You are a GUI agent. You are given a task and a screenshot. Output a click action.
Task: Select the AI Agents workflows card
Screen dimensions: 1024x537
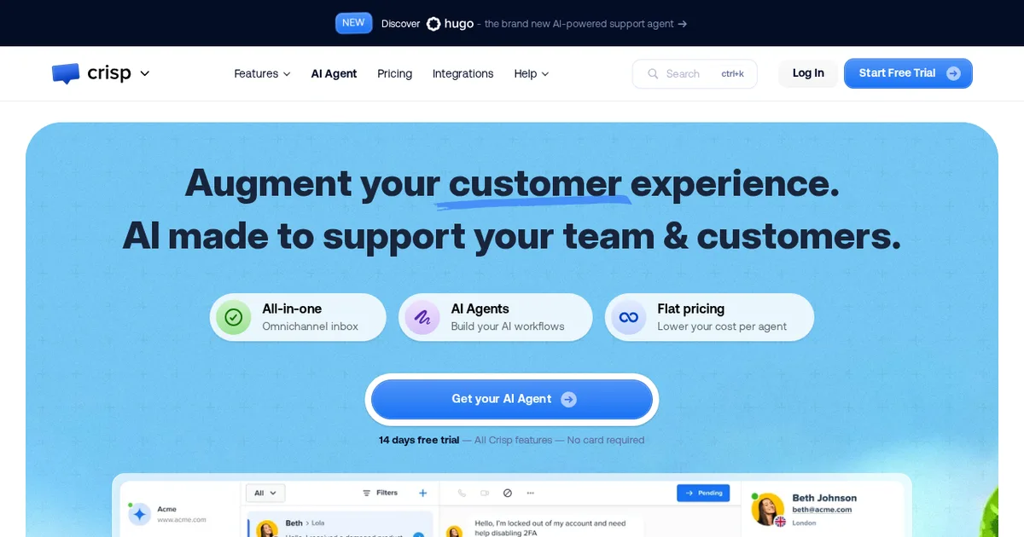pyautogui.click(x=495, y=317)
